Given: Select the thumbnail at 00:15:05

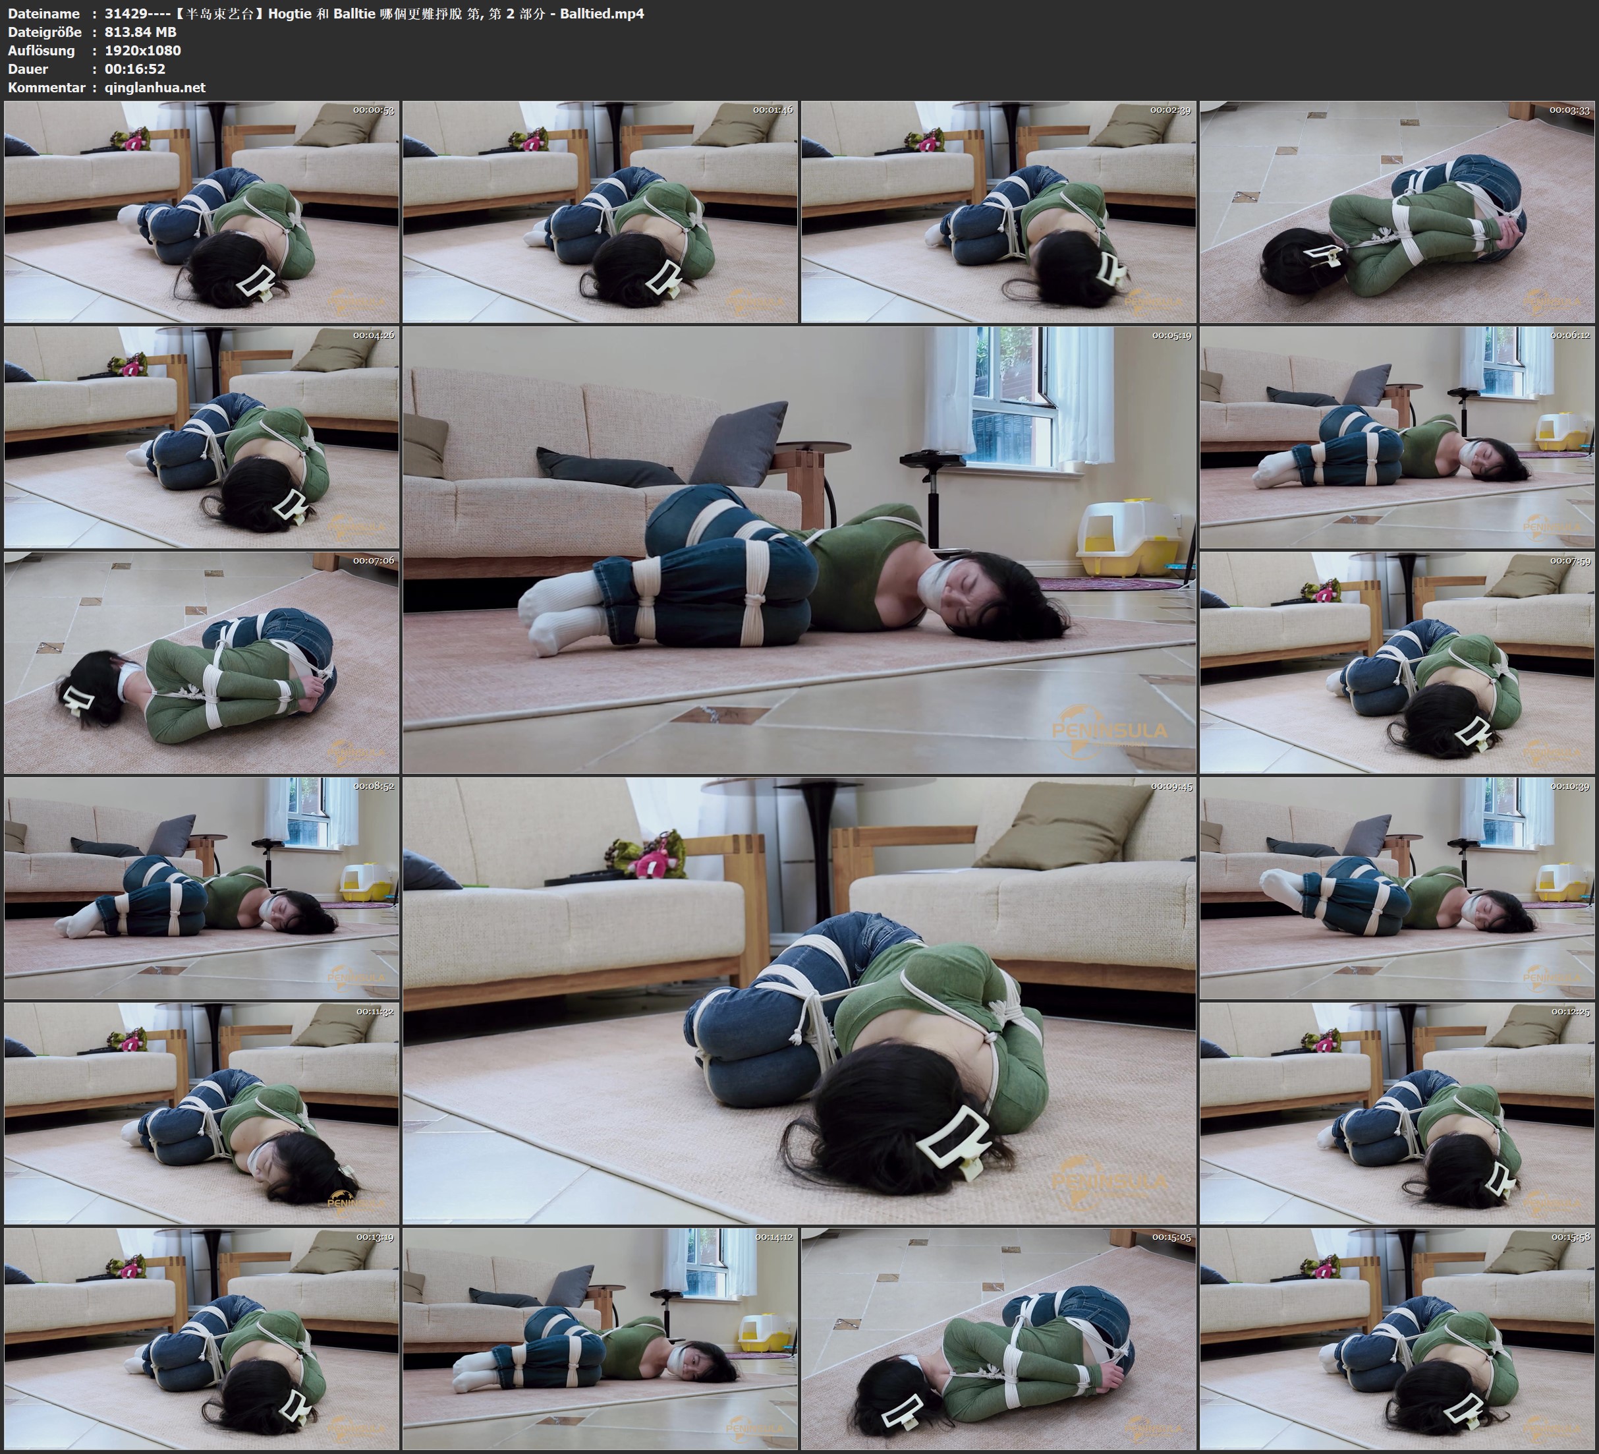Looking at the screenshot, I should [x=999, y=1338].
